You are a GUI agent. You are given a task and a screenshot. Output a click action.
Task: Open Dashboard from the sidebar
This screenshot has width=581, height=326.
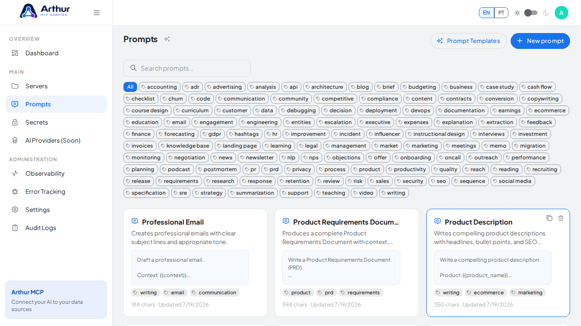pyautogui.click(x=56, y=53)
